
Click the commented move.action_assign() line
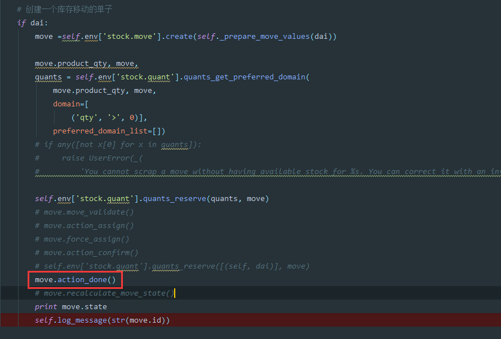click(x=85, y=226)
